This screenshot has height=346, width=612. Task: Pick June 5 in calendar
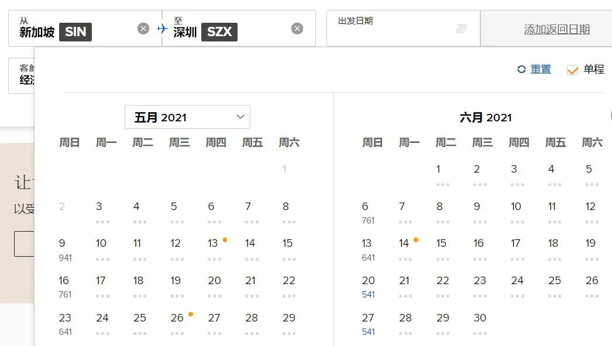592,175
